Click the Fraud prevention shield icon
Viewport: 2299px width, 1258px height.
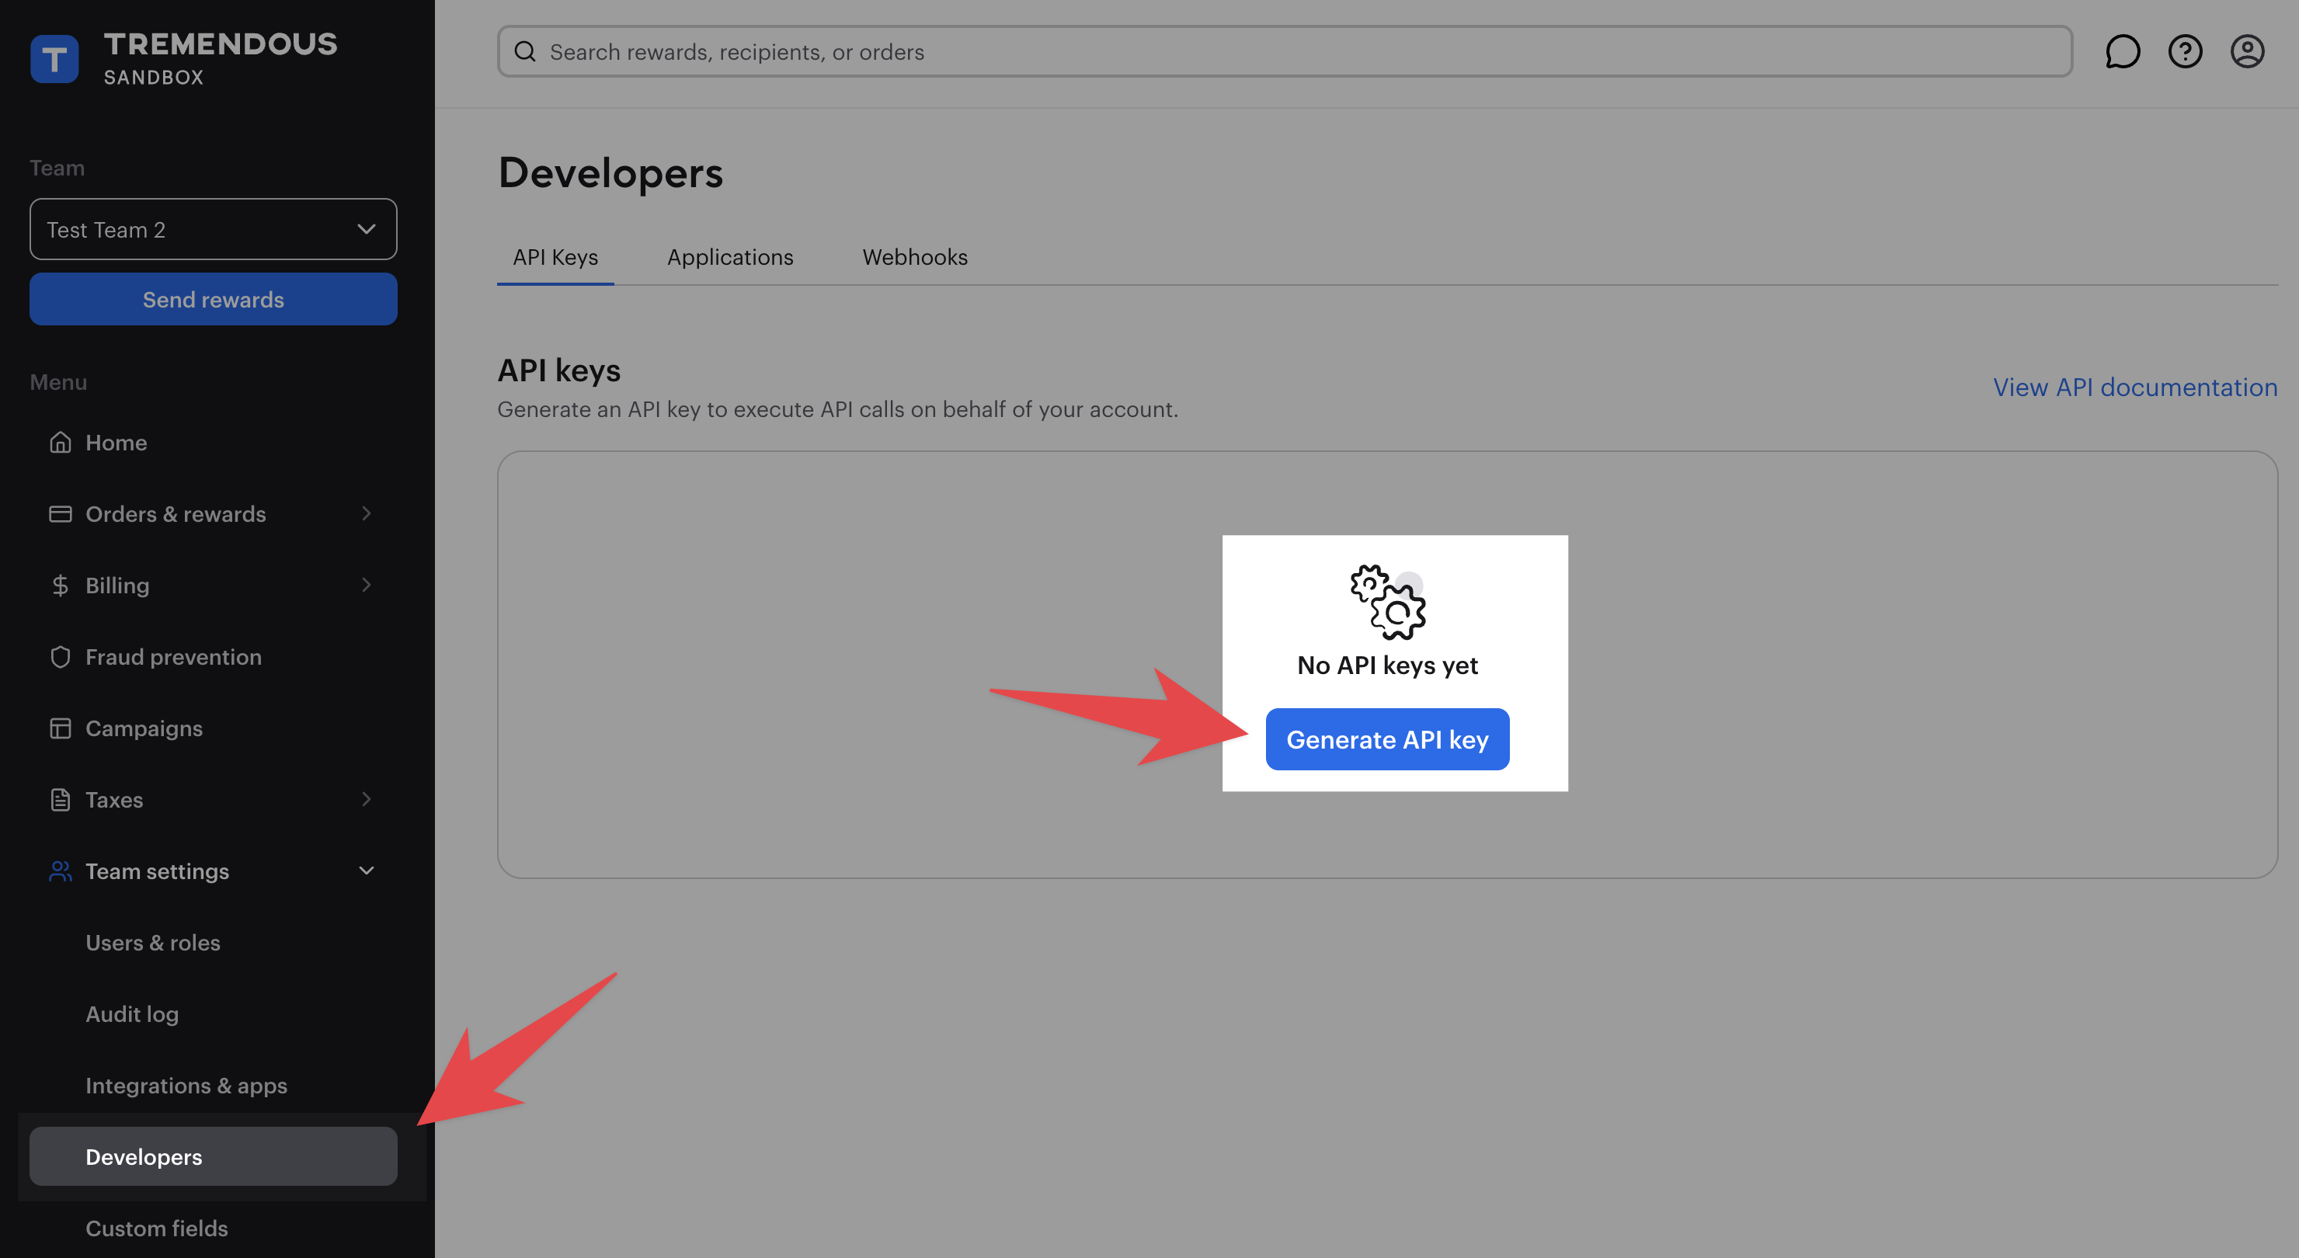pos(60,657)
